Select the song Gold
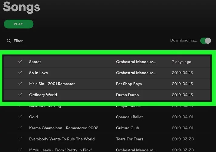216x152 pixels. [x=33, y=117]
